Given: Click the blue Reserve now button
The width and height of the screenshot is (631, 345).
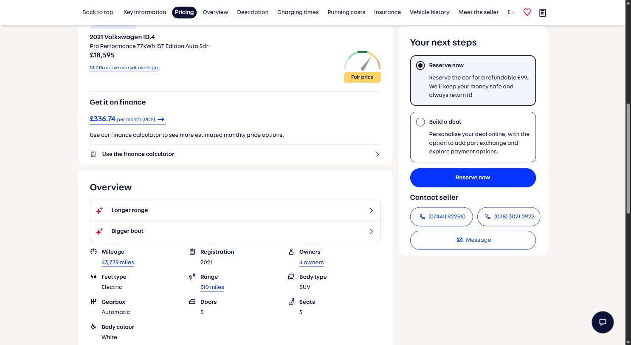Looking at the screenshot, I should (473, 178).
